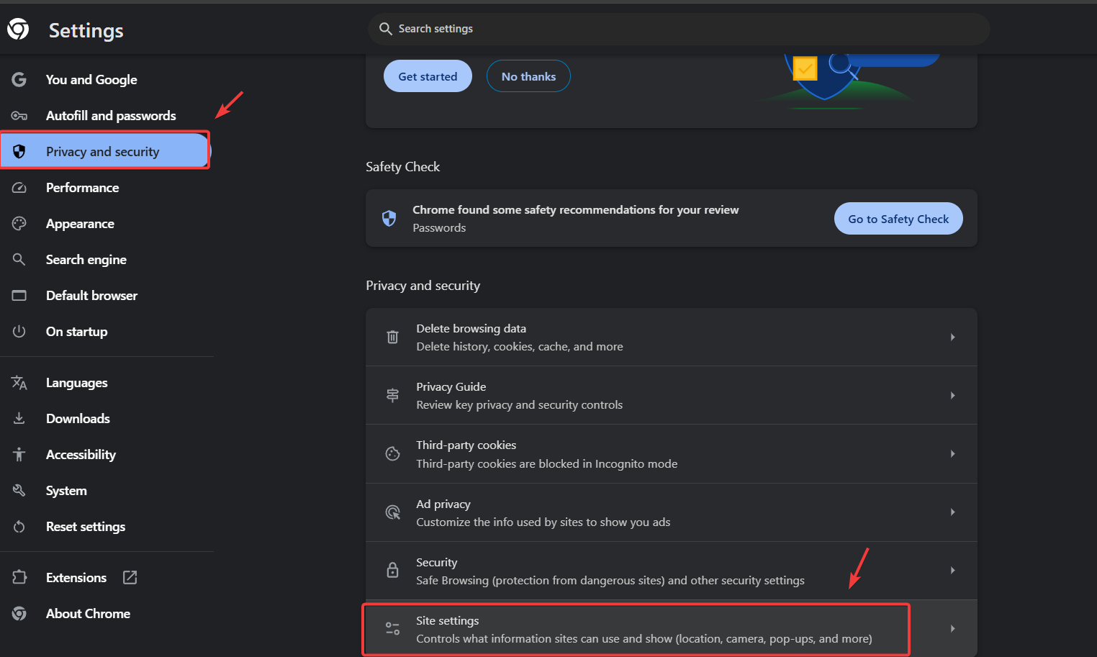Open the Site settings chevron arrow
The image size is (1097, 657).
pyautogui.click(x=952, y=629)
